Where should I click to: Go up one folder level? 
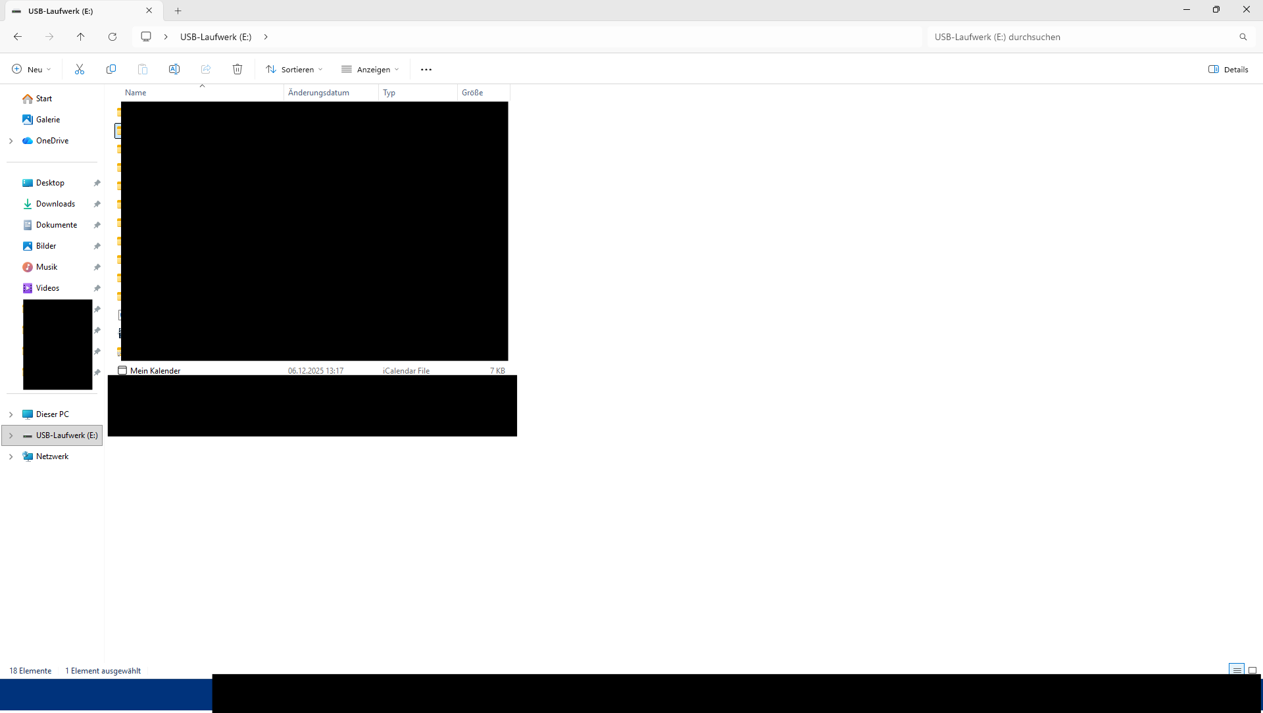point(81,37)
